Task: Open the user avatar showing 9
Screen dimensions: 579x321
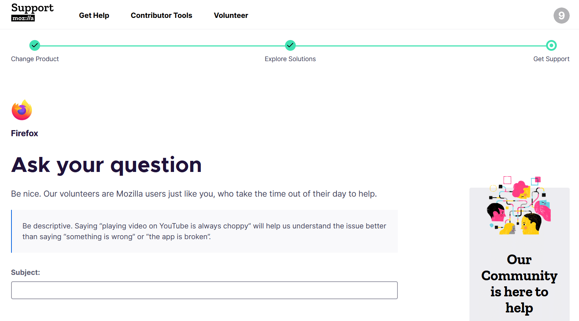Action: (x=561, y=15)
